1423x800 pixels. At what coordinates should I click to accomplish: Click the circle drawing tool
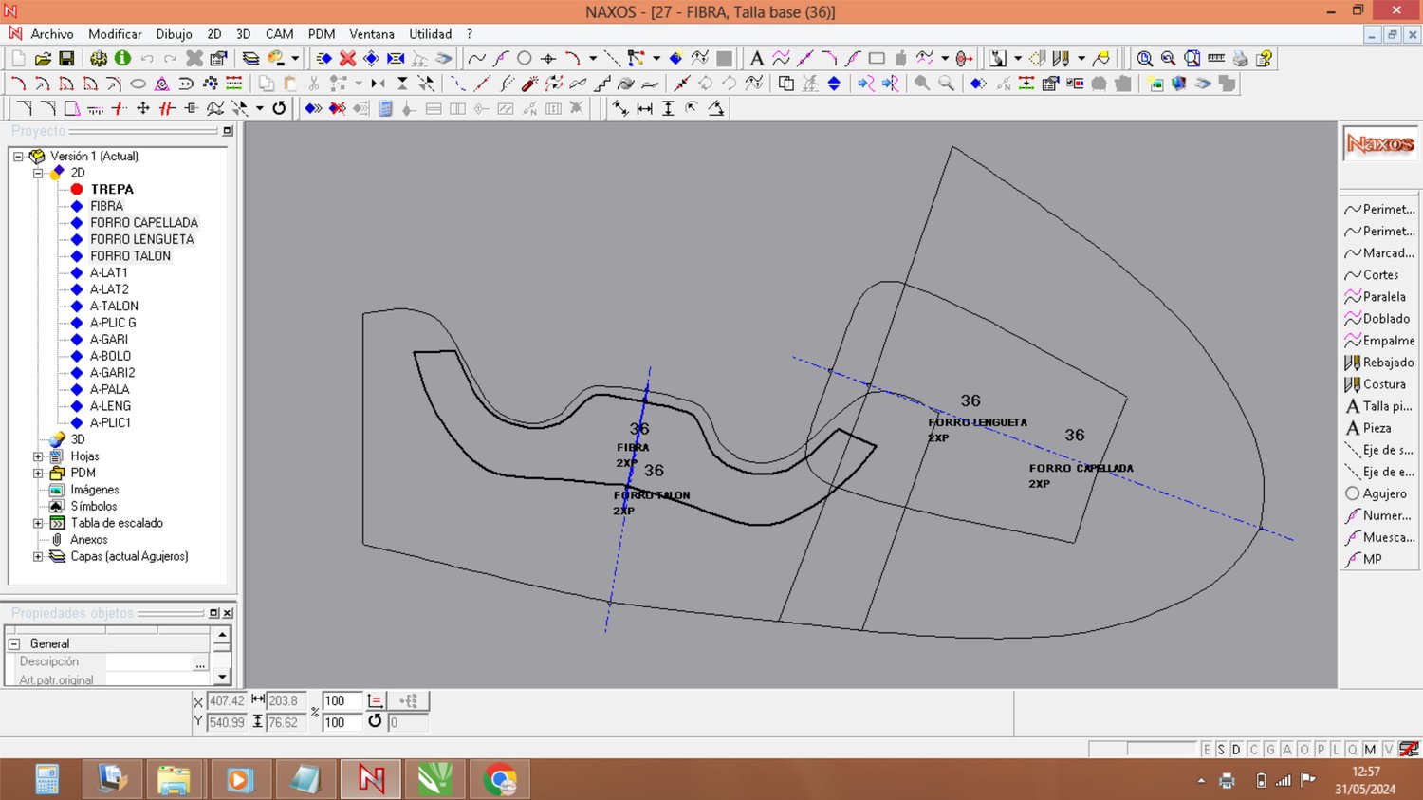coord(524,59)
